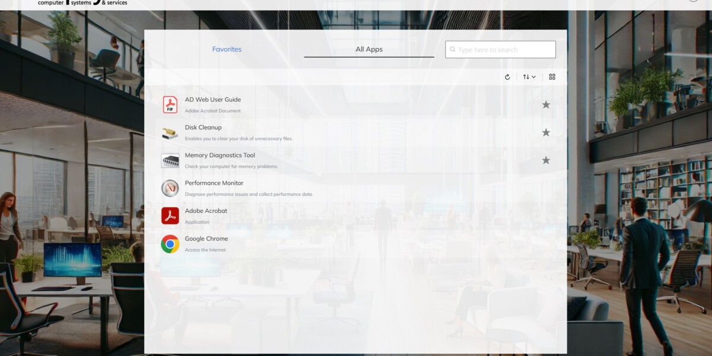Launch the Adobe Acrobat application icon
712x356 pixels.
(170, 215)
